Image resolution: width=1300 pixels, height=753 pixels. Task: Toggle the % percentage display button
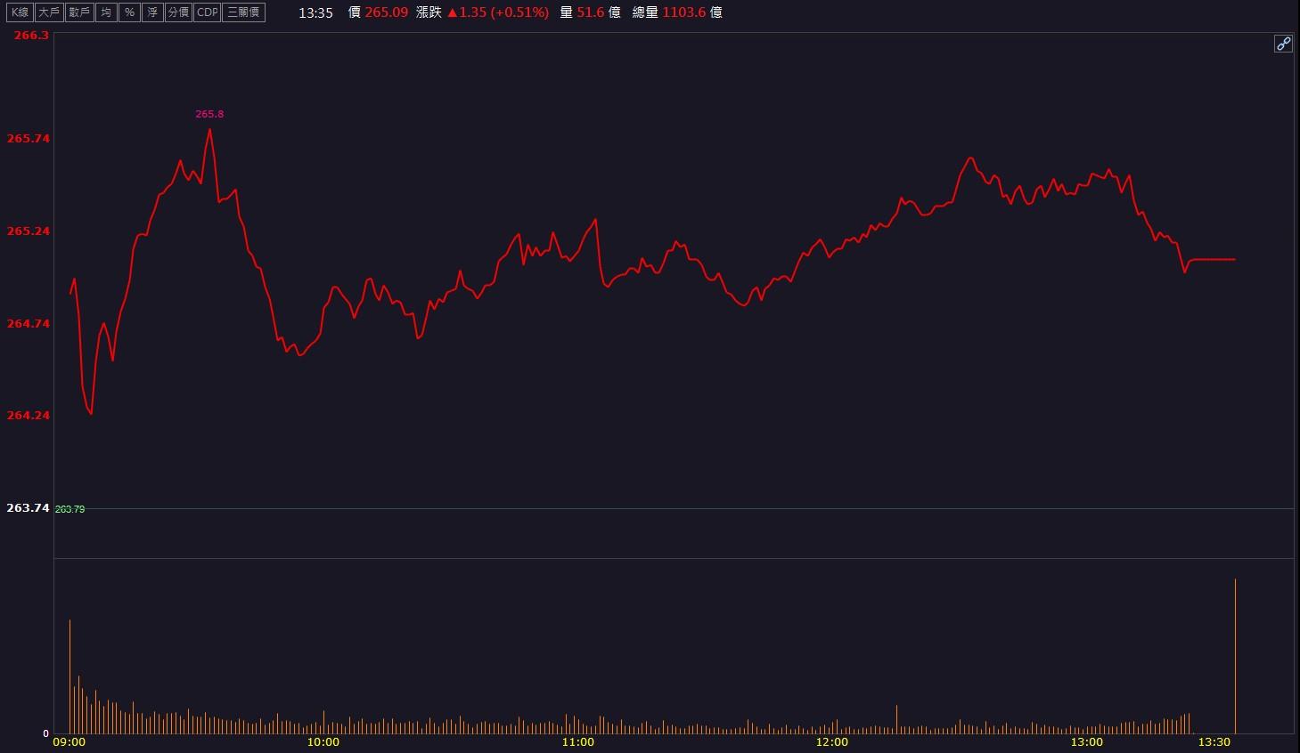click(129, 12)
